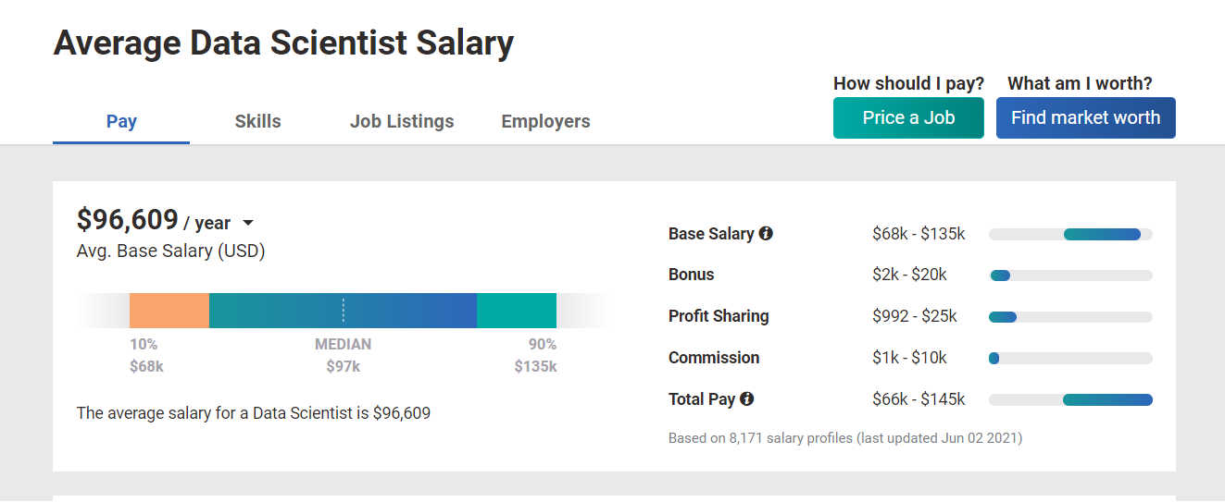Click the teal 90% salary bar segment
1225x502 pixels.
(517, 311)
